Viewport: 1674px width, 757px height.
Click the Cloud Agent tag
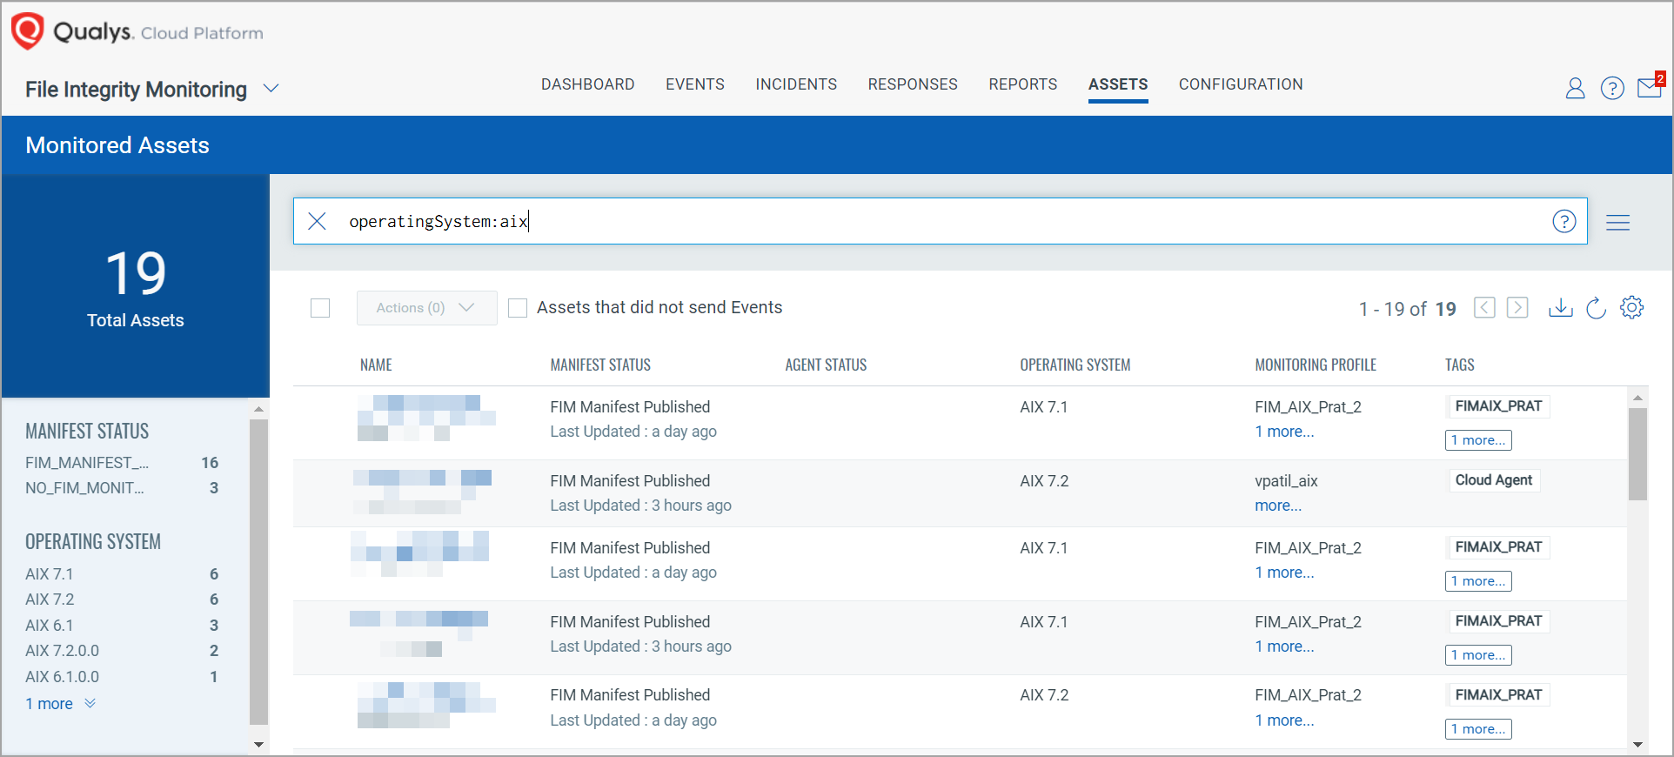[1494, 480]
